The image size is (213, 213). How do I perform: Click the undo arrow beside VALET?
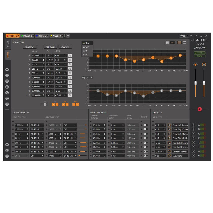pyautogui.click(x=191, y=36)
